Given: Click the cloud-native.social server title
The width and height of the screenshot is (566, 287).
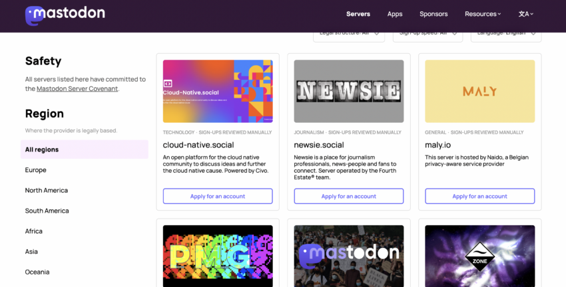Looking at the screenshot, I should pos(198,145).
